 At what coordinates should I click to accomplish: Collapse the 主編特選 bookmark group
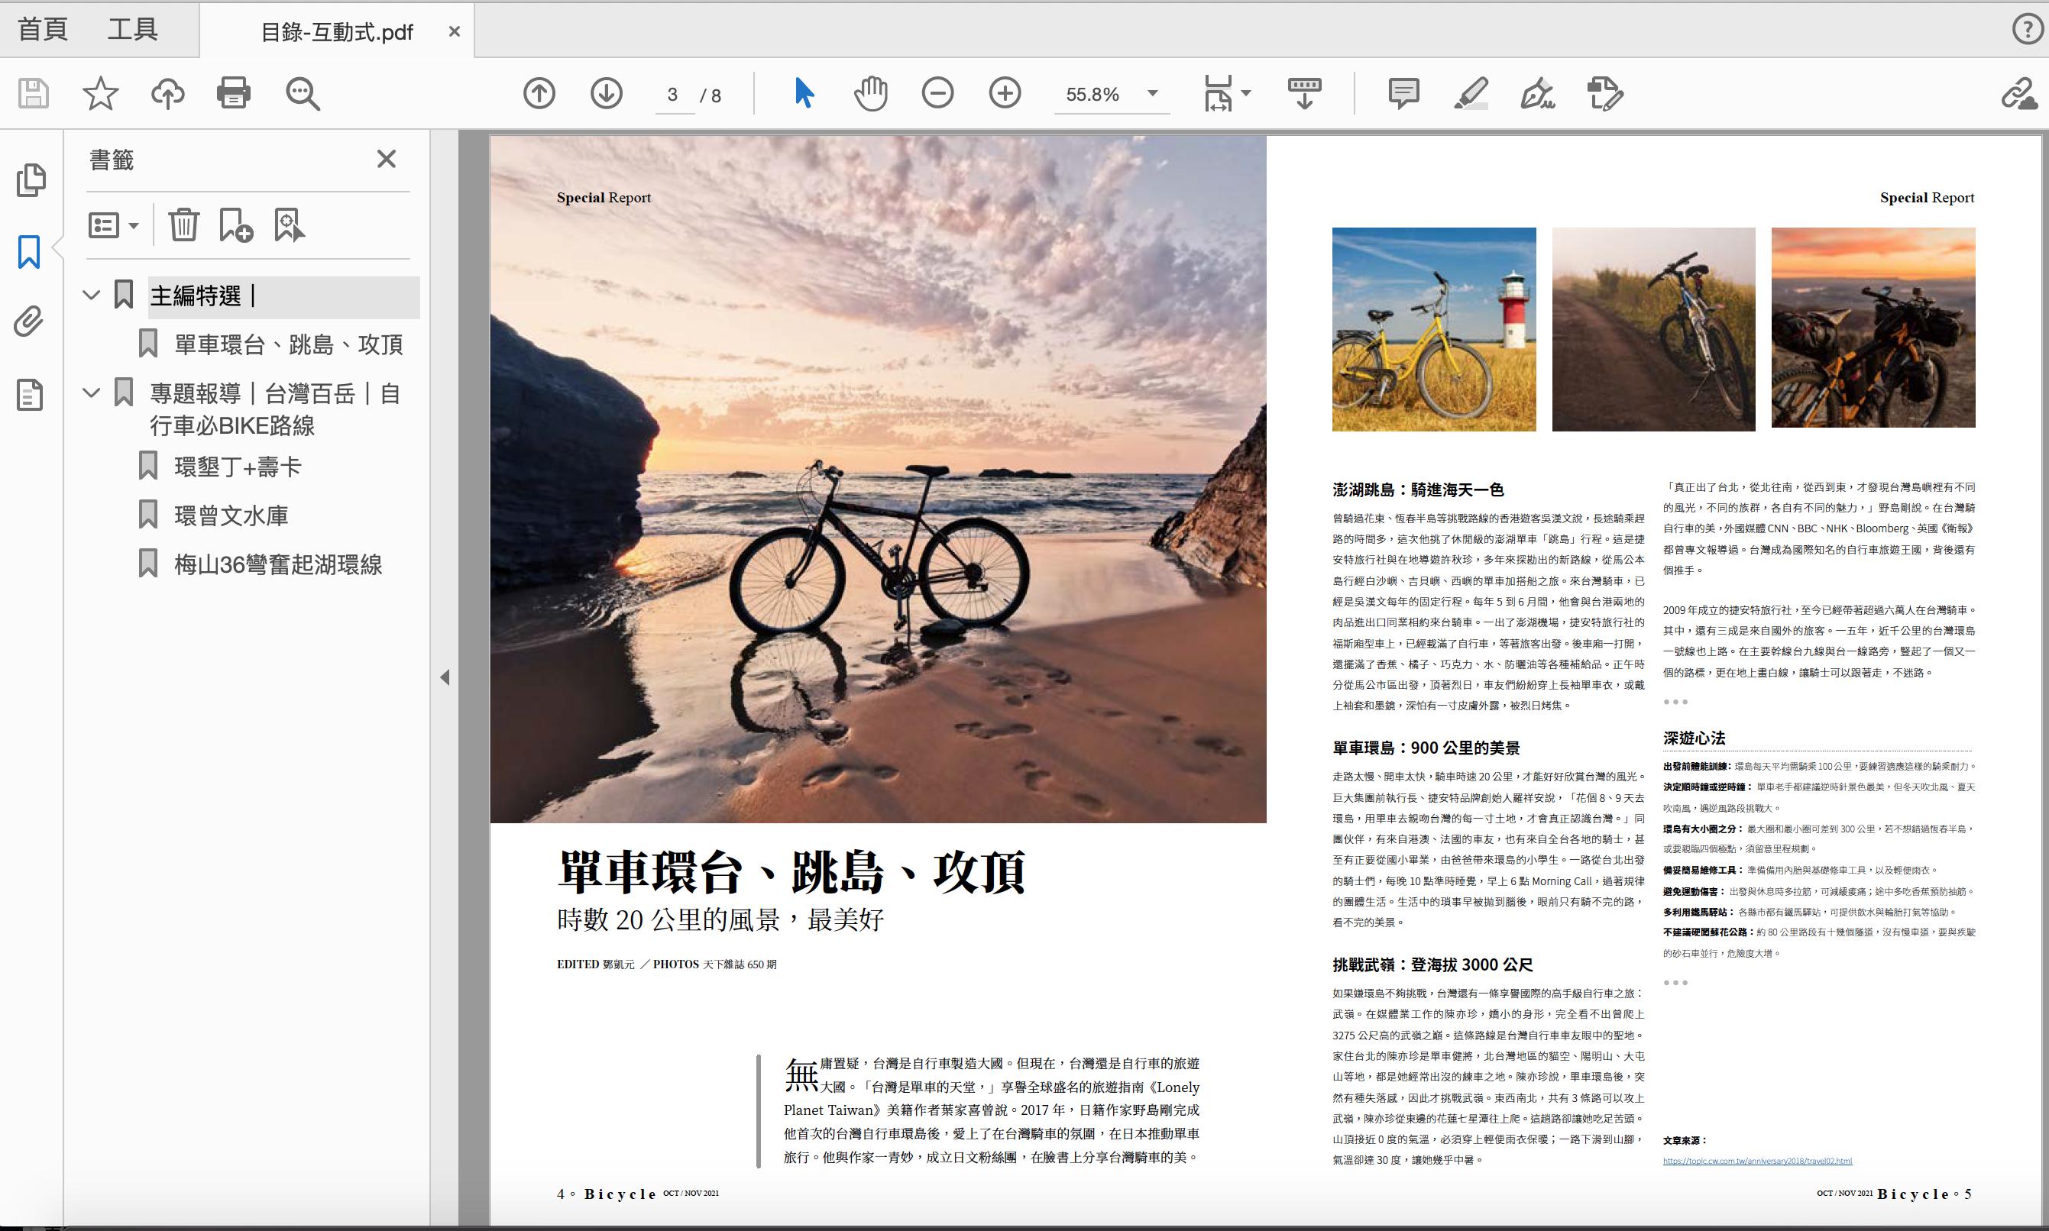pyautogui.click(x=92, y=296)
